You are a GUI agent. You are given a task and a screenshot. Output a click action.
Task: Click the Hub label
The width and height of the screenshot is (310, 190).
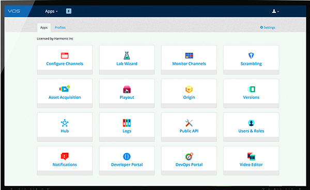point(65,131)
